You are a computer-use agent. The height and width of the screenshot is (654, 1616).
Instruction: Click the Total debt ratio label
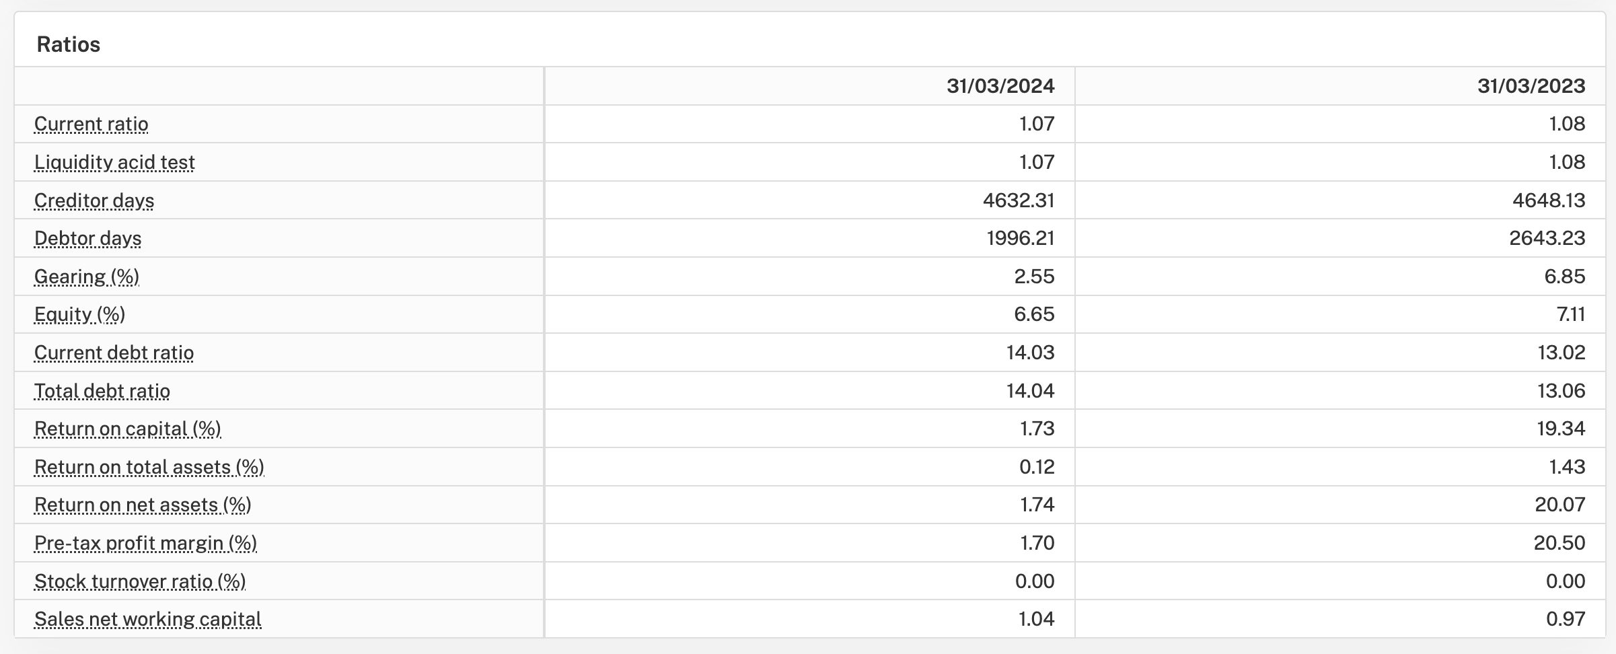[x=102, y=391]
